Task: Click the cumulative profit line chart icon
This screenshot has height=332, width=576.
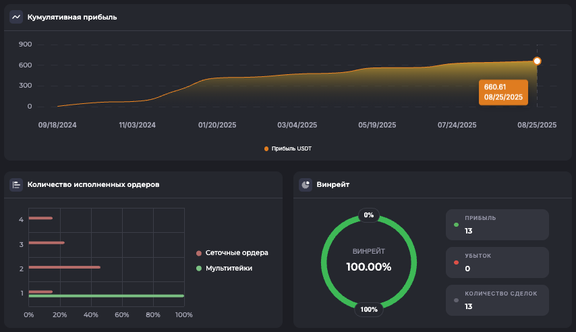Action: (16, 17)
